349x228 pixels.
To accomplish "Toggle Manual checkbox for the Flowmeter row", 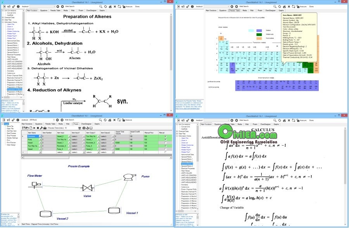I will 165,136.
